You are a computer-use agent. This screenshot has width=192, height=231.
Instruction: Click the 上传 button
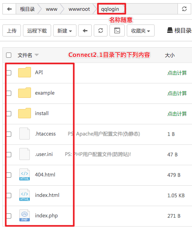tap(12, 30)
